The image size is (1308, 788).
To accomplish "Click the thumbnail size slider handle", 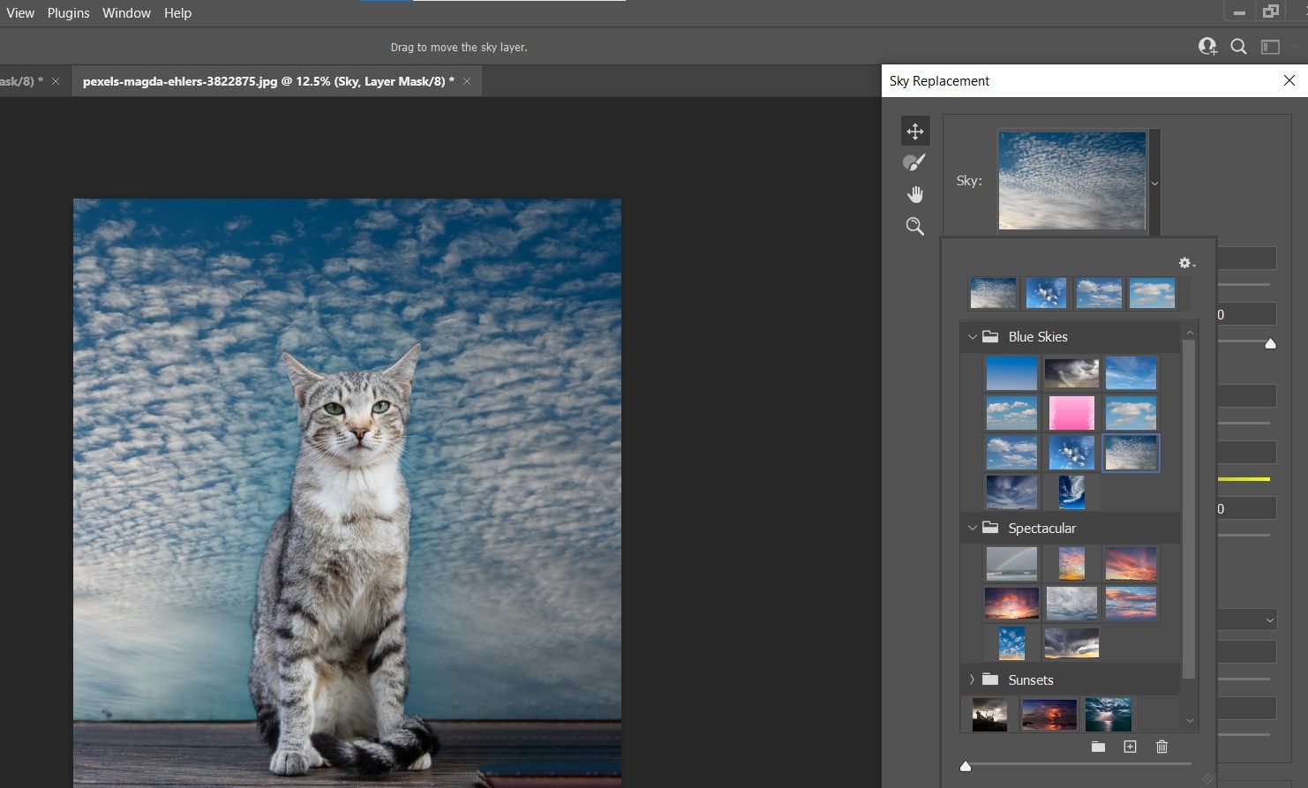I will tap(966, 766).
